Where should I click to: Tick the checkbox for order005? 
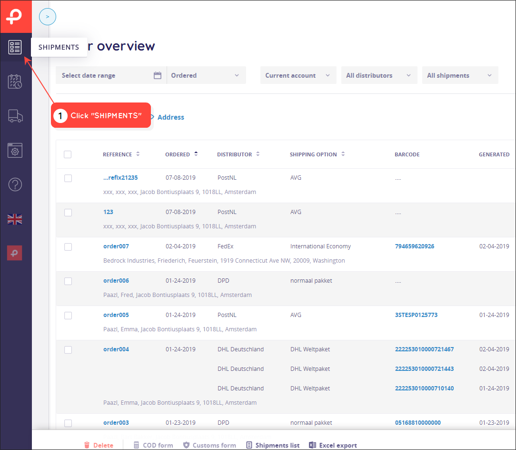(x=68, y=316)
